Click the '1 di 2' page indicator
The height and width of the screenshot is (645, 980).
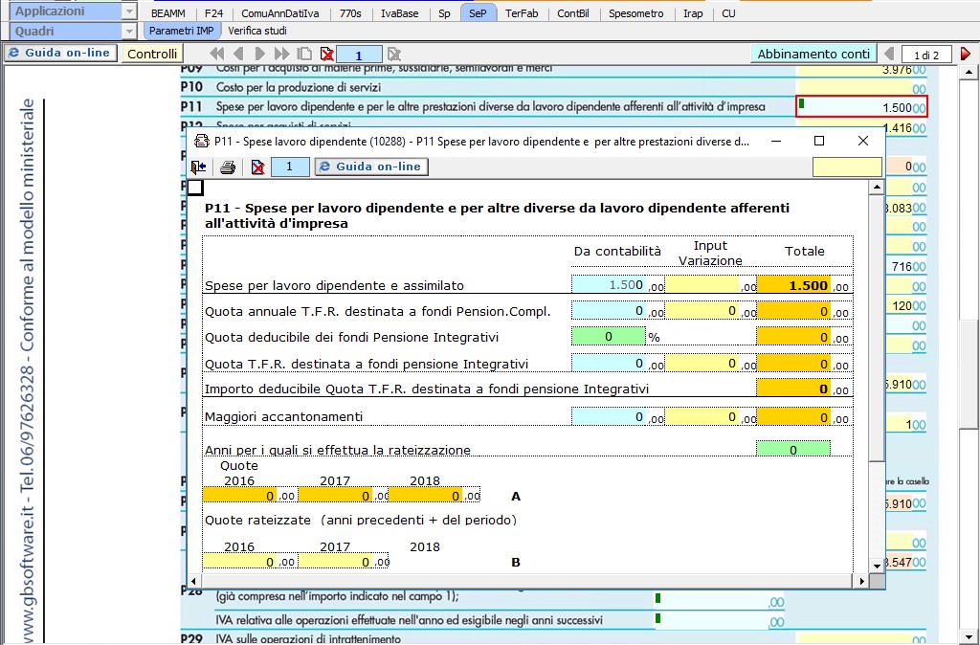pyautogui.click(x=926, y=55)
